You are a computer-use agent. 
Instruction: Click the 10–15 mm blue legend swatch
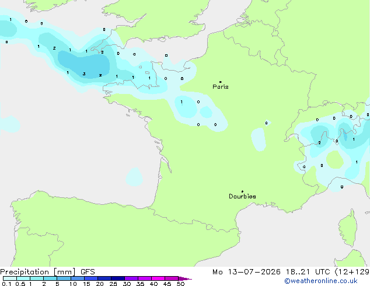point(77,278)
